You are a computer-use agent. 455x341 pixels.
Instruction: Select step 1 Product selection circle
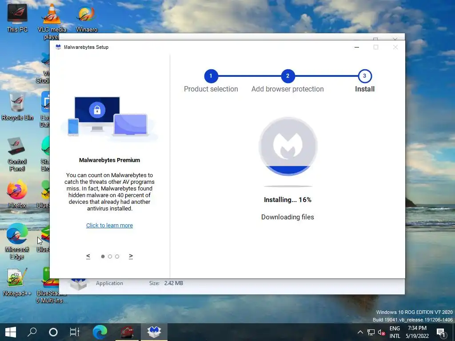pyautogui.click(x=211, y=76)
